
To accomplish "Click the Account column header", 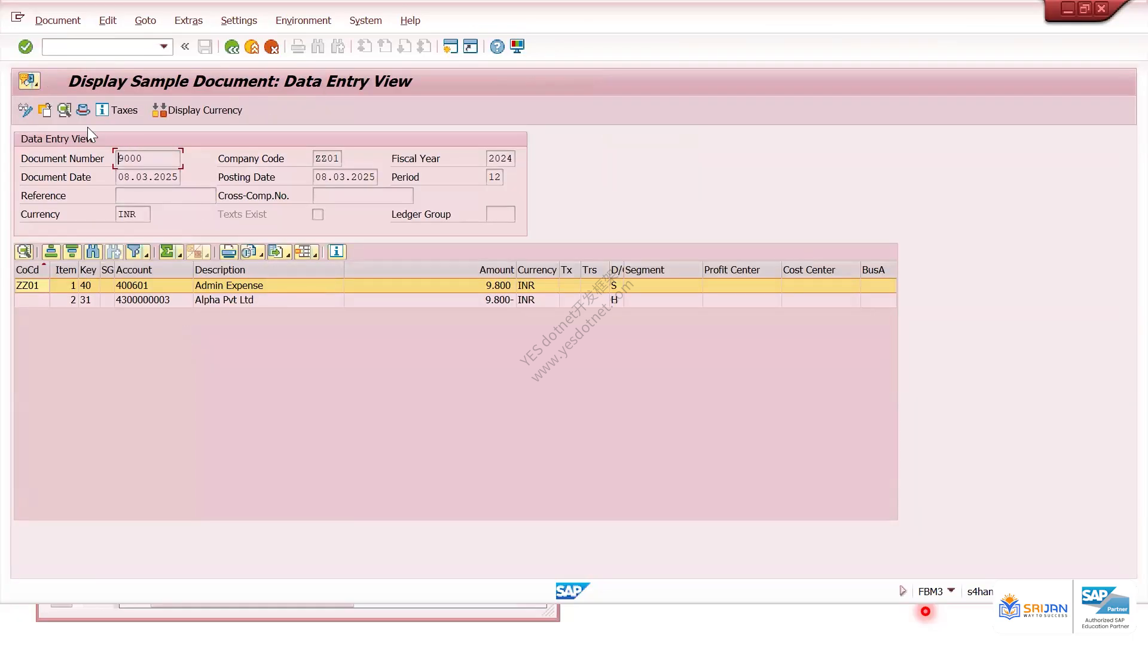I will click(x=154, y=270).
